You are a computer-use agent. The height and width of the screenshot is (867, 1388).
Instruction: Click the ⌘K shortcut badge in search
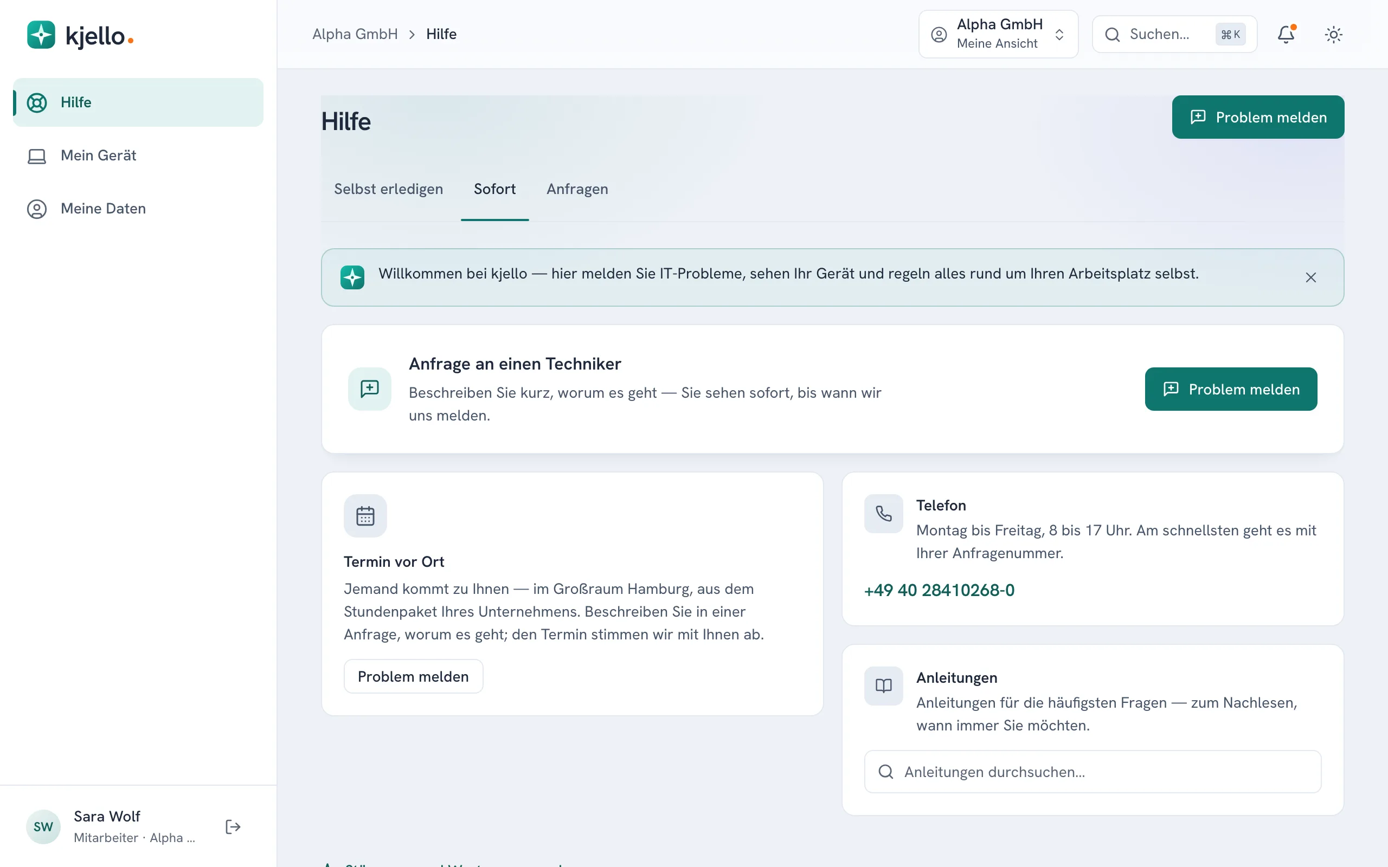tap(1230, 34)
